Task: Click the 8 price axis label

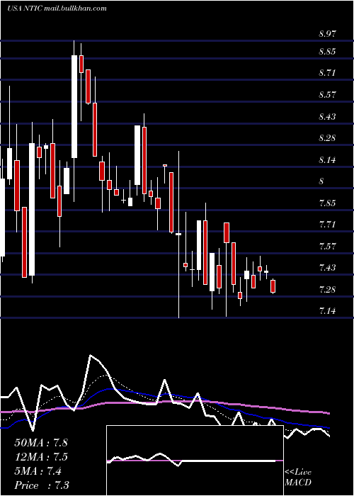Action: click(x=321, y=181)
